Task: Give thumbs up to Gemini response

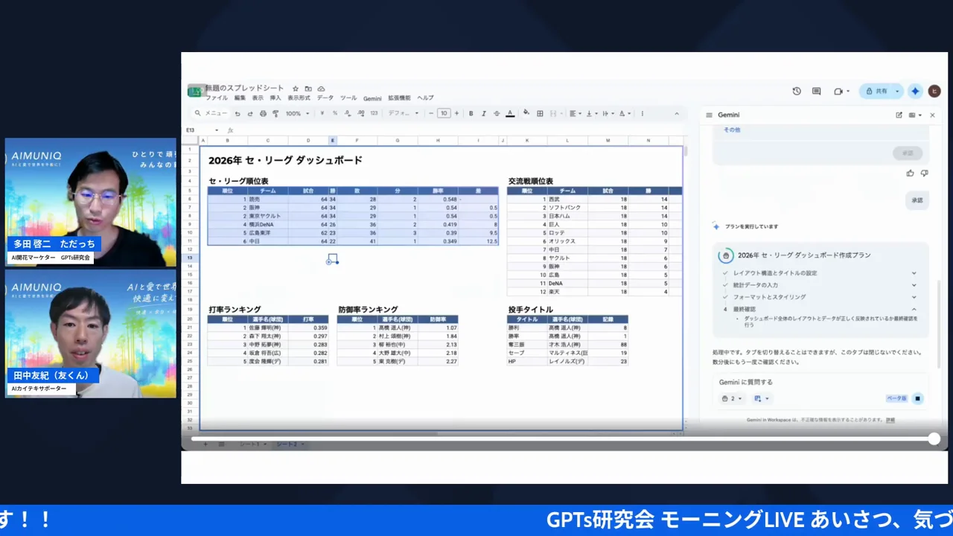Action: (x=910, y=173)
